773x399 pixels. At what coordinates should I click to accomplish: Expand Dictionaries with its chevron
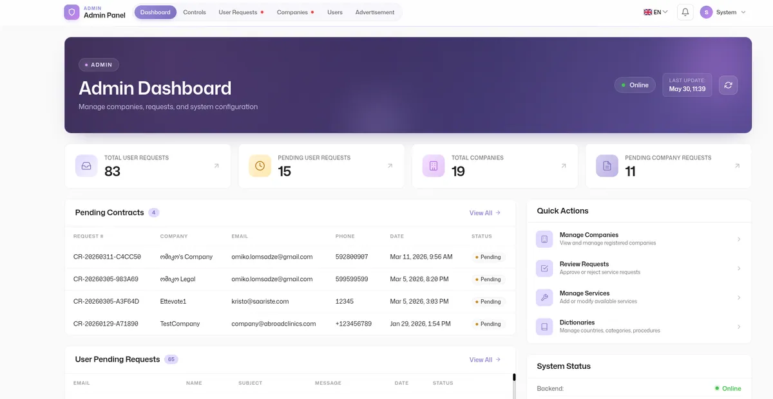[x=739, y=326]
